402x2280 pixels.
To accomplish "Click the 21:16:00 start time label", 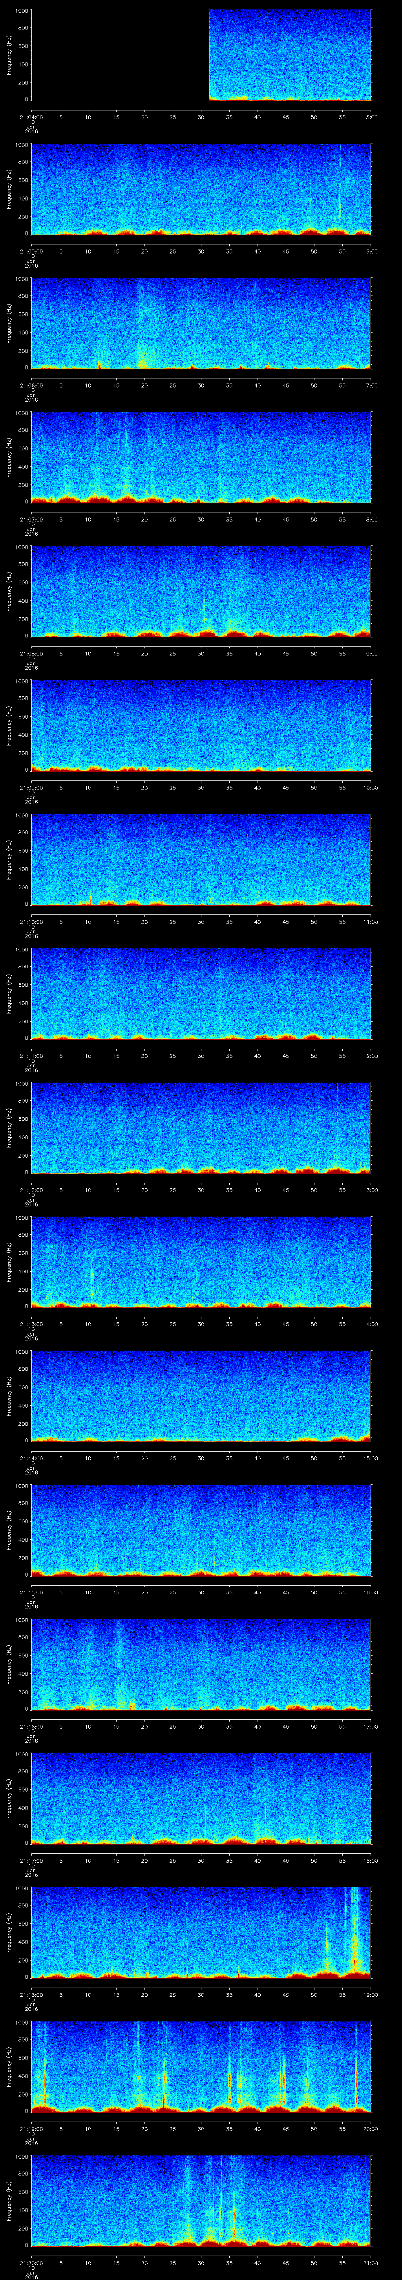I will [31, 1726].
